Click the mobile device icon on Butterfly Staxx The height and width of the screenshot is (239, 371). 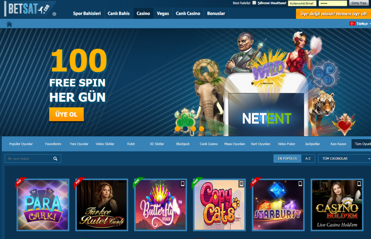pos(183,184)
